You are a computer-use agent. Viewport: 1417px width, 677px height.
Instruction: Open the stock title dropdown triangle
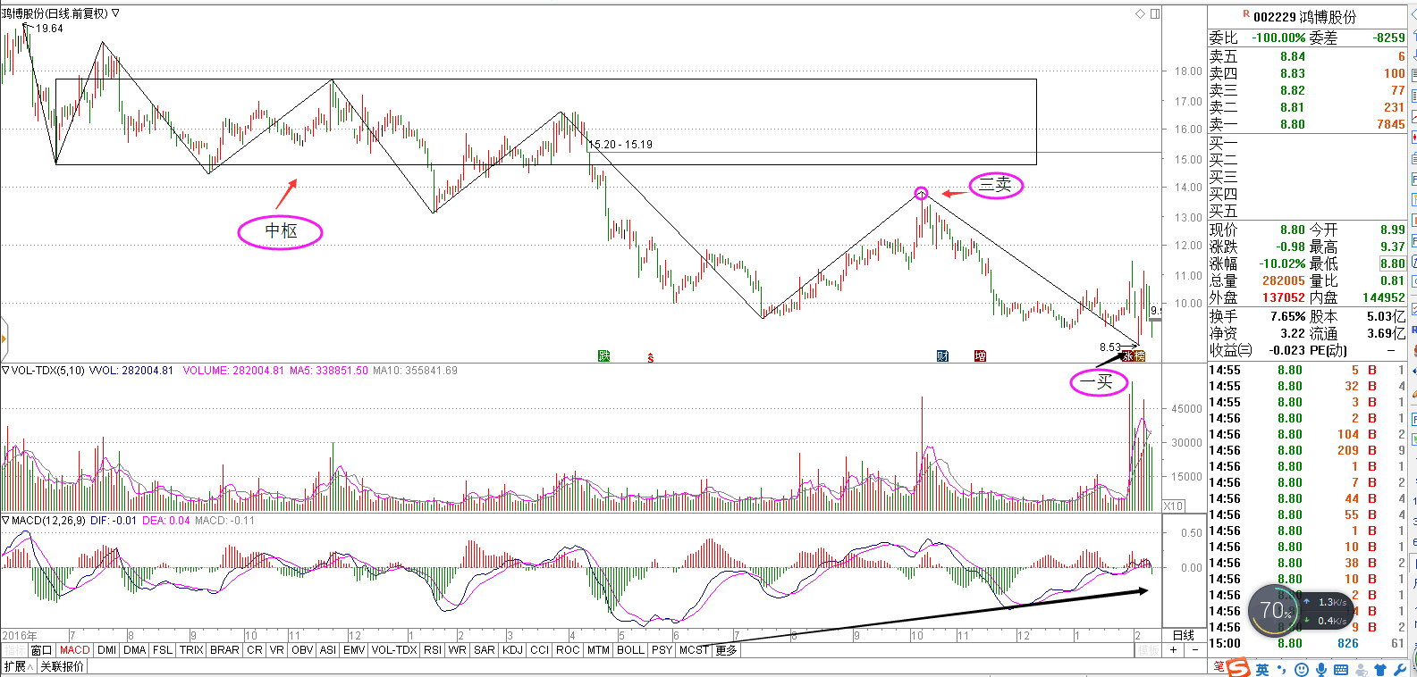[x=116, y=13]
